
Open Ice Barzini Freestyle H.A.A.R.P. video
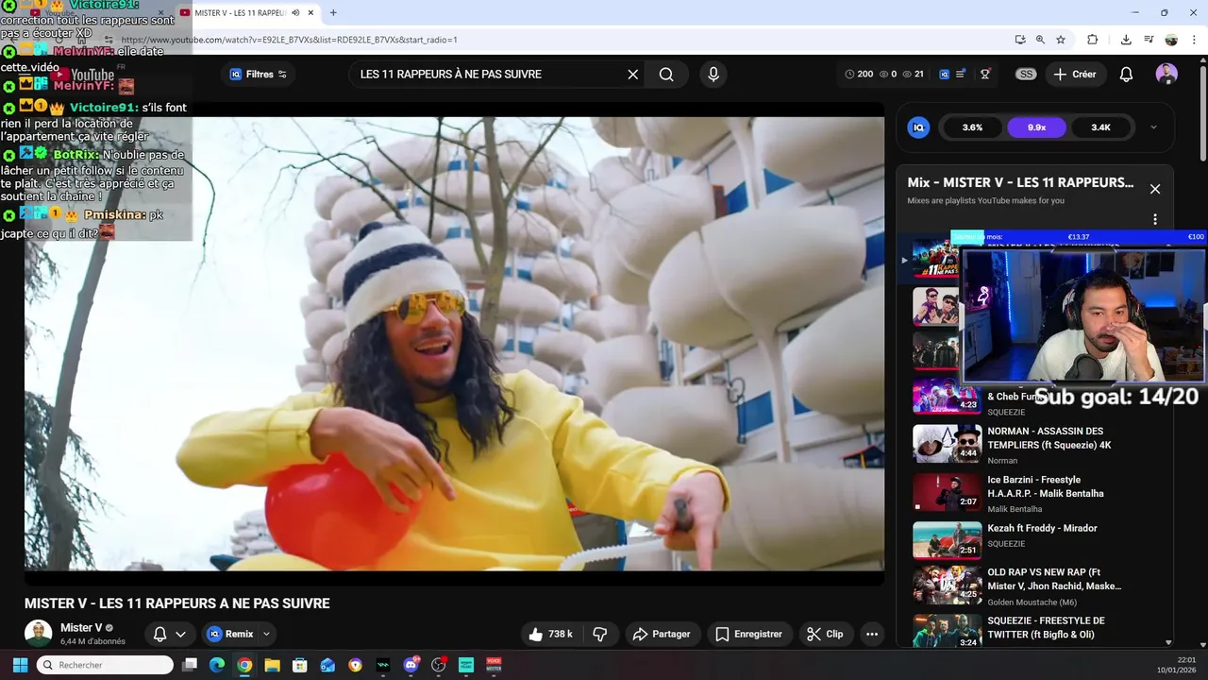[x=1045, y=486]
